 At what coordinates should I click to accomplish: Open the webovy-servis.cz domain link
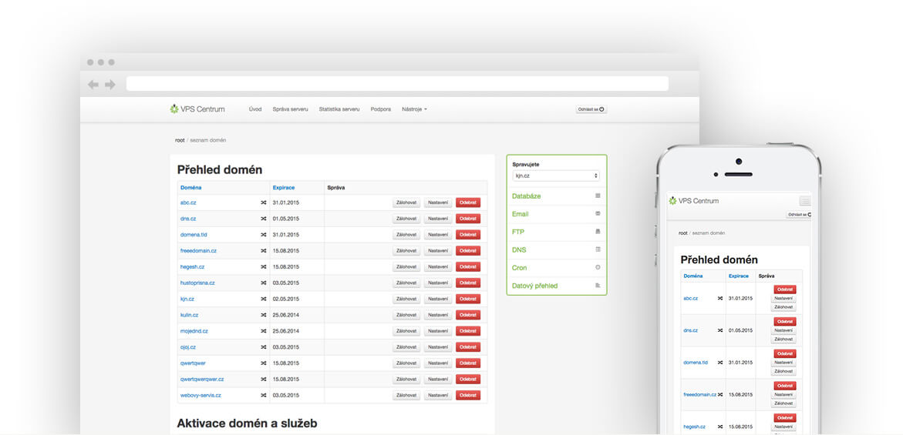coord(200,395)
